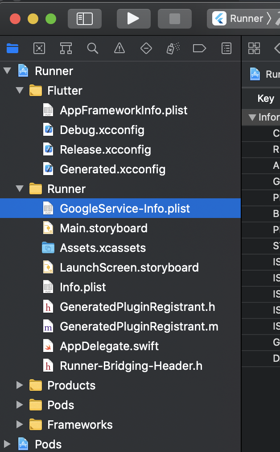280x452 pixels.
Task: Select Info.plist in Runner folder
Action: point(83,287)
